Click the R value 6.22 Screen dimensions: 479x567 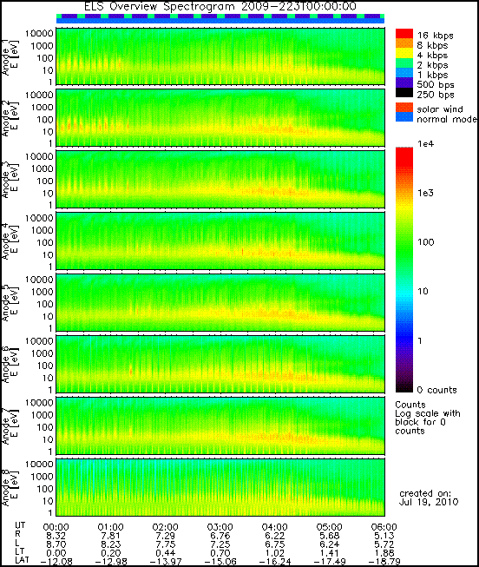pos(275,536)
